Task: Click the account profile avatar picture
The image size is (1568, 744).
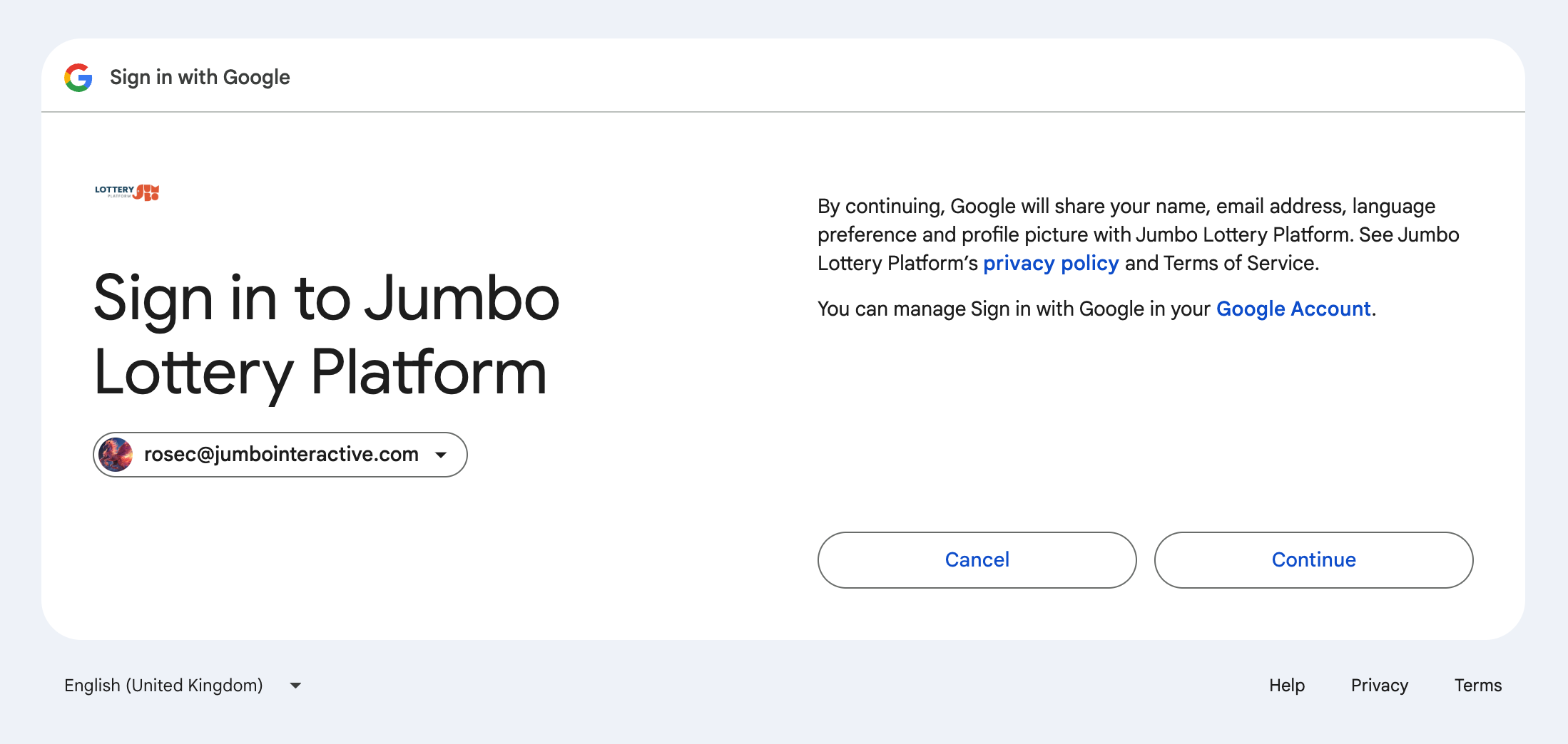Action: pyautogui.click(x=116, y=455)
